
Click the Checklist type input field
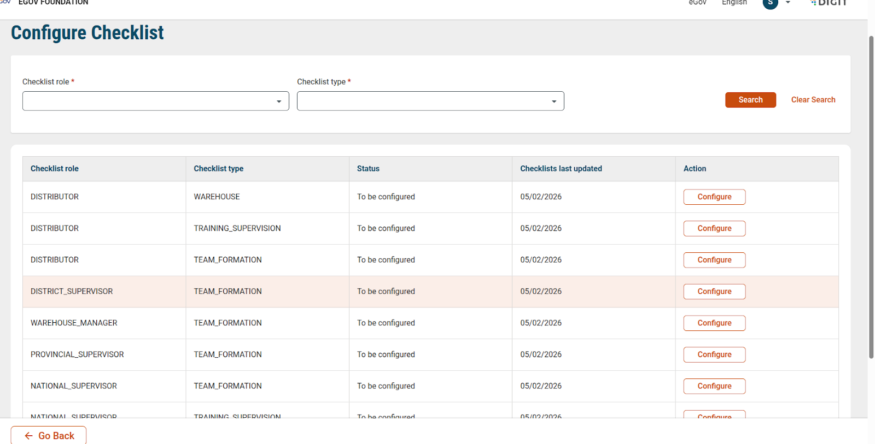coord(421,101)
